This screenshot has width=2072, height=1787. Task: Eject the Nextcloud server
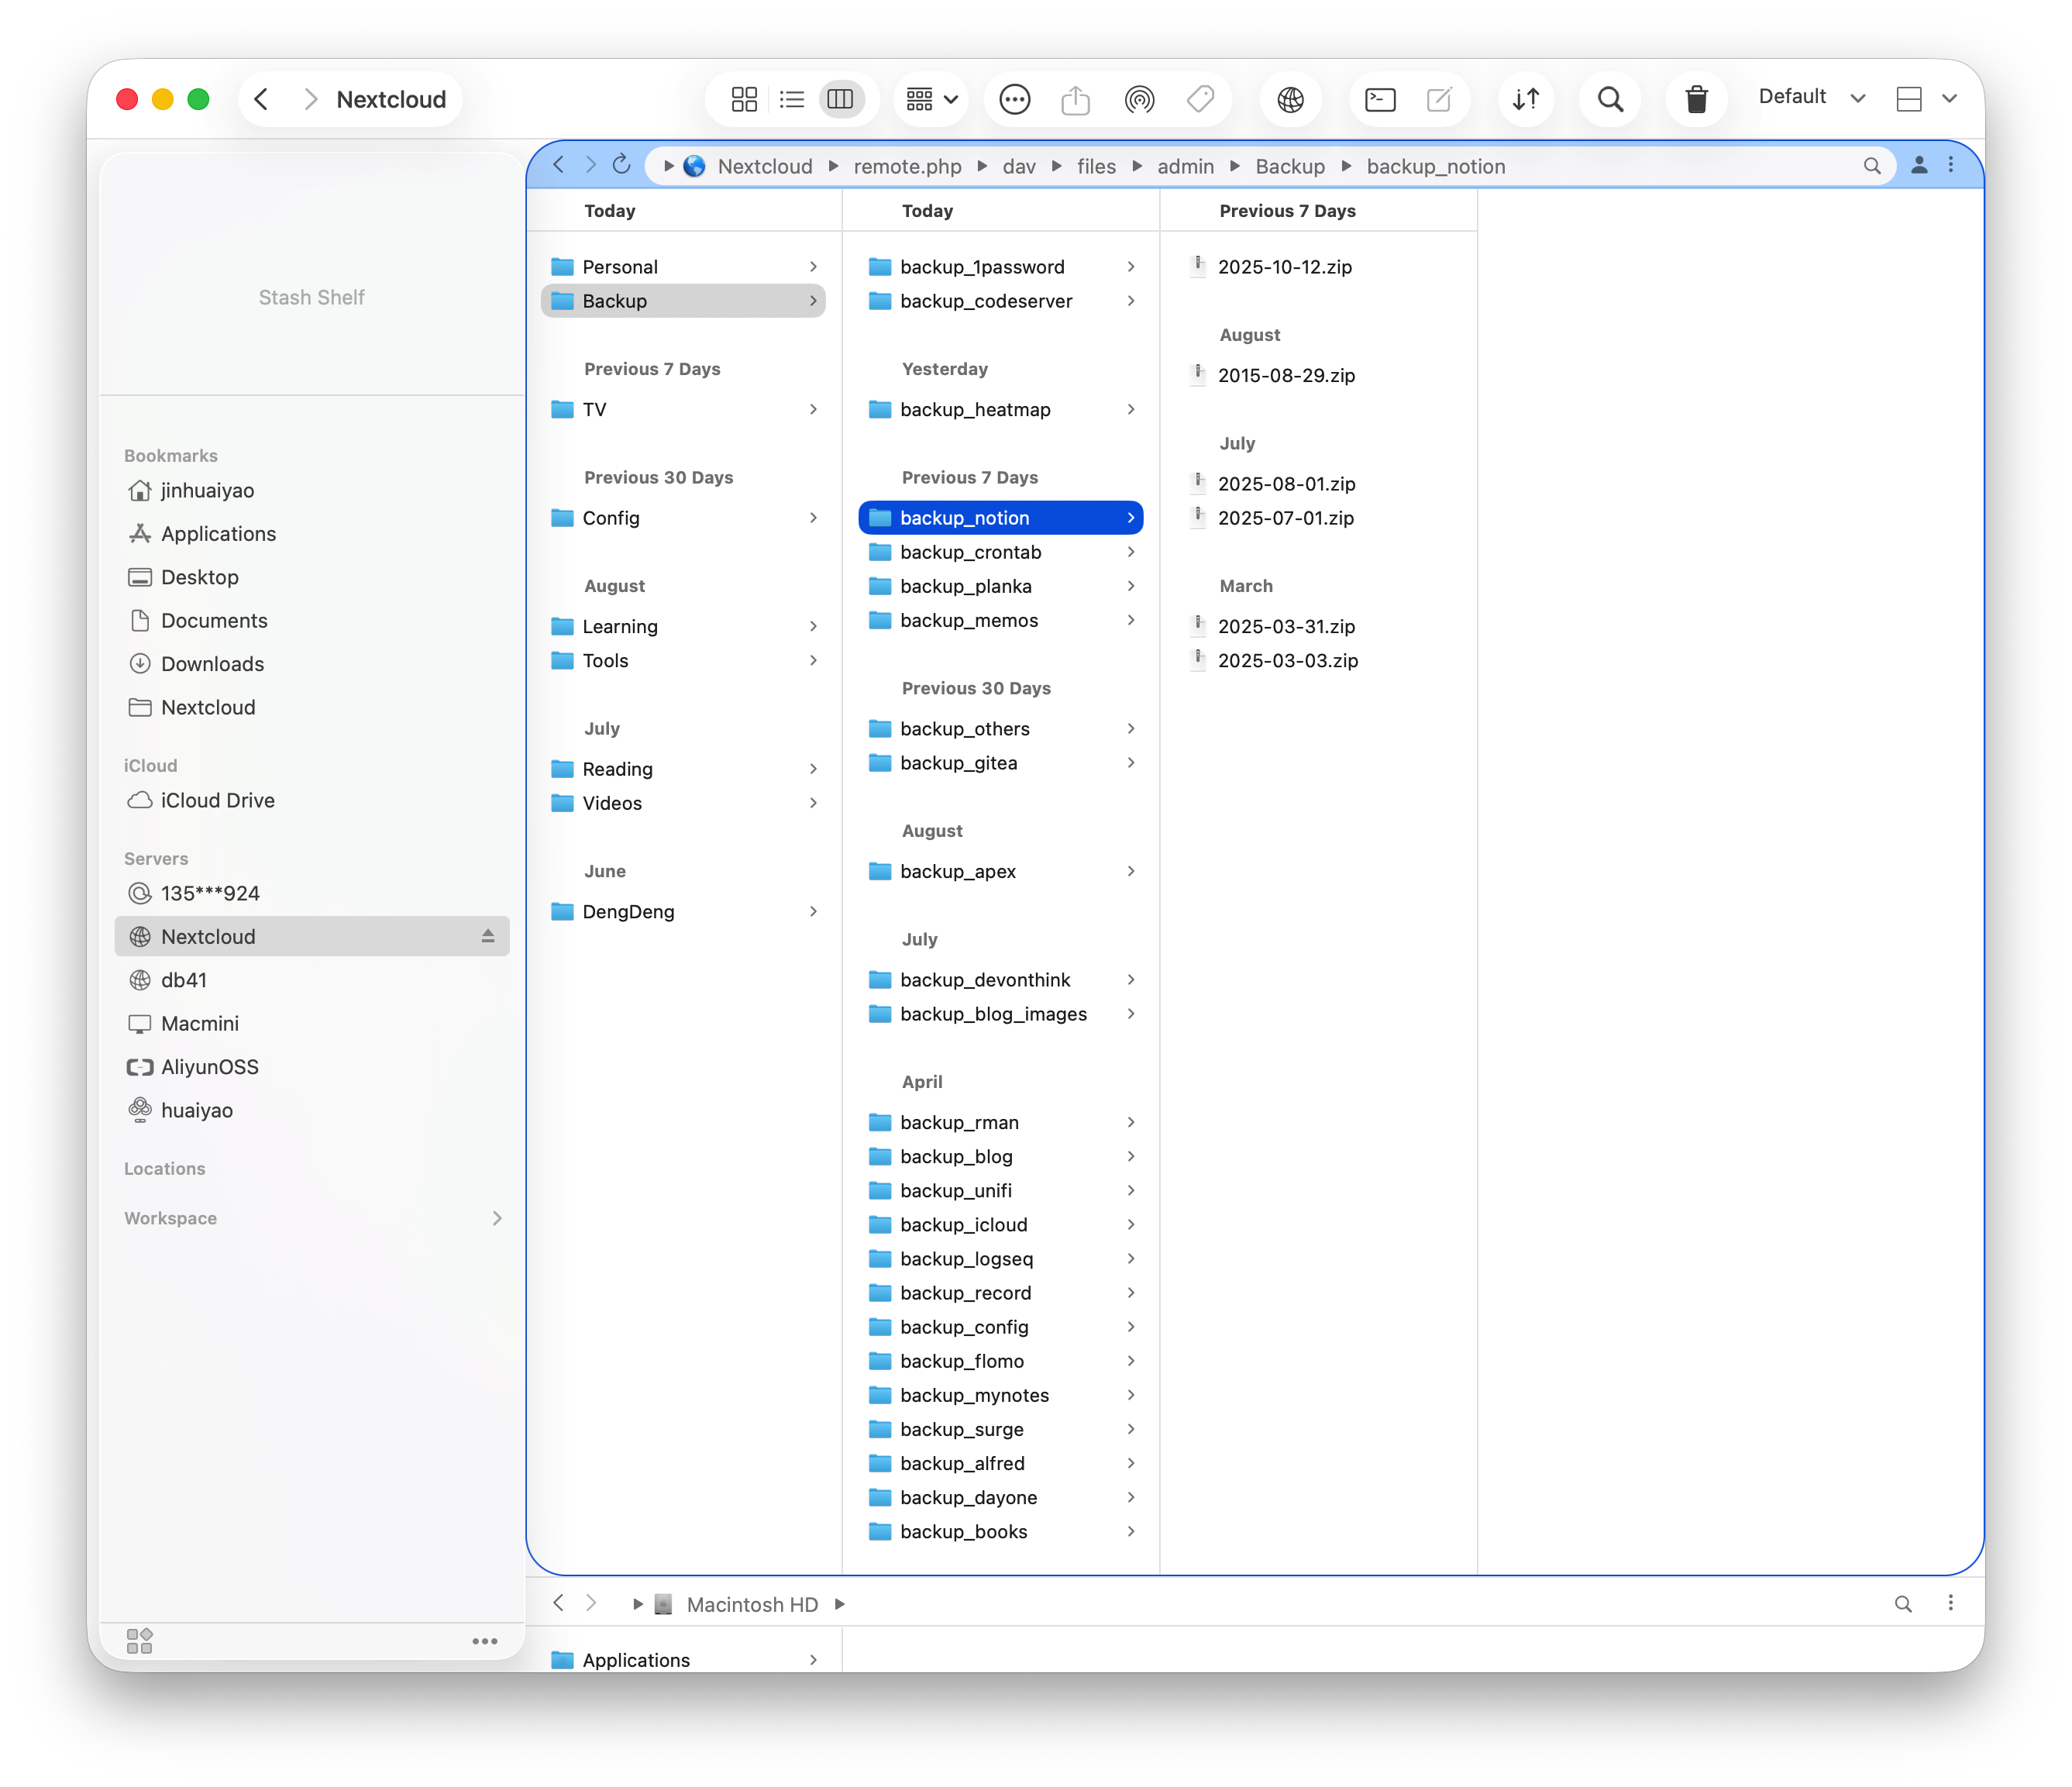(488, 936)
